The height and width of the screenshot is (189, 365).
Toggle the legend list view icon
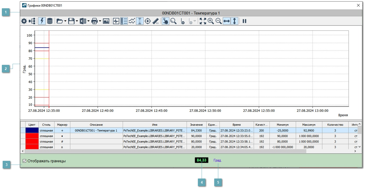tap(124, 21)
